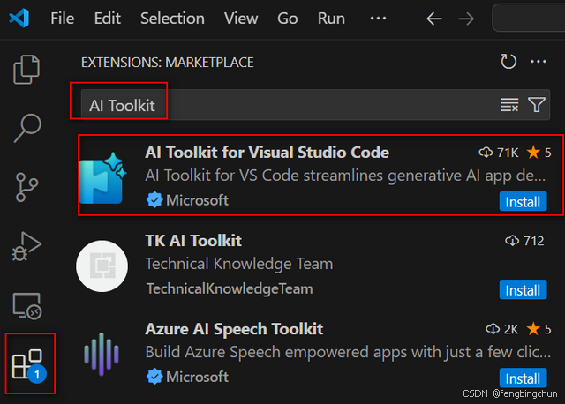The image size is (565, 404).
Task: Navigate back with the left arrow
Action: [x=434, y=19]
